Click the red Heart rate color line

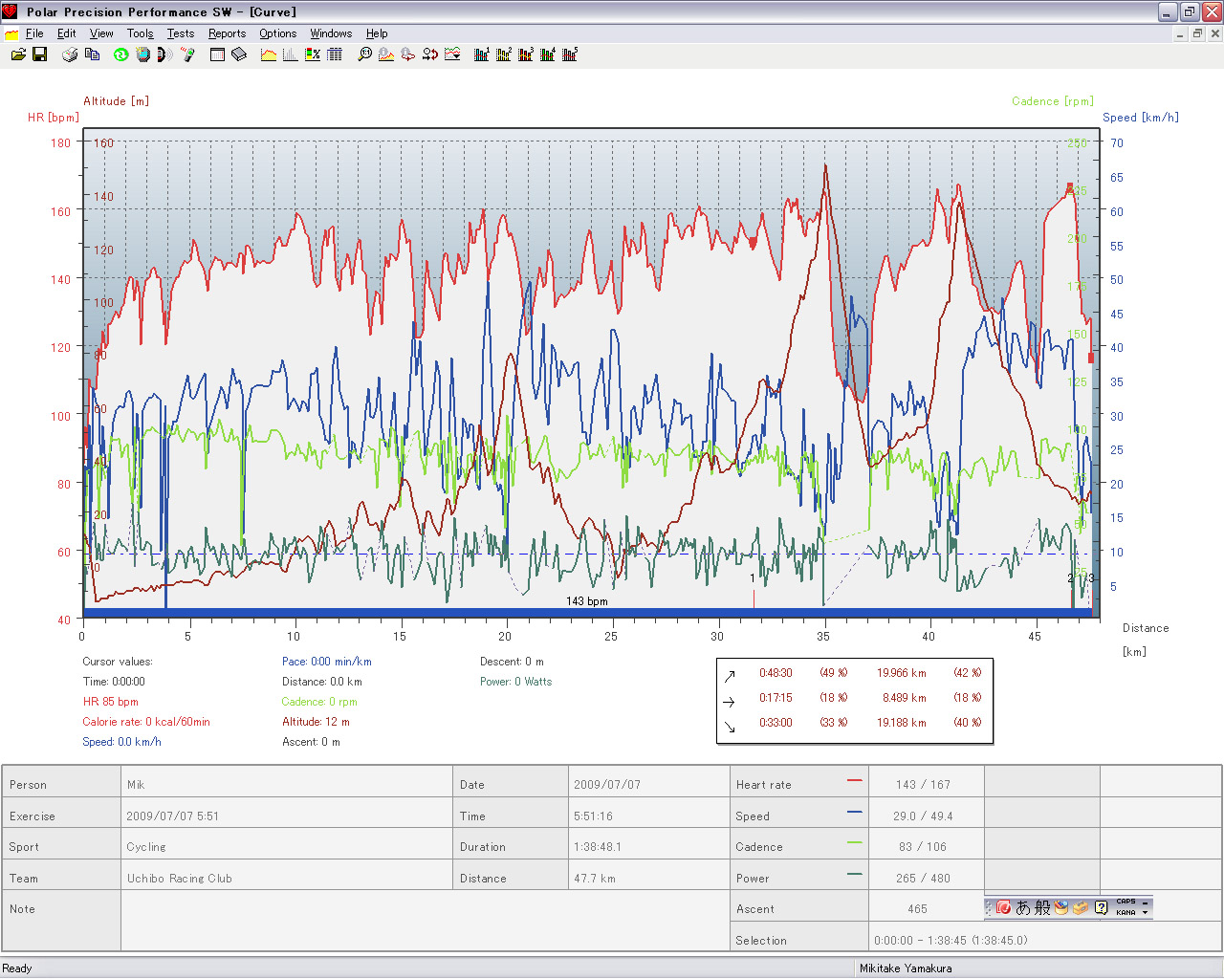854,781
